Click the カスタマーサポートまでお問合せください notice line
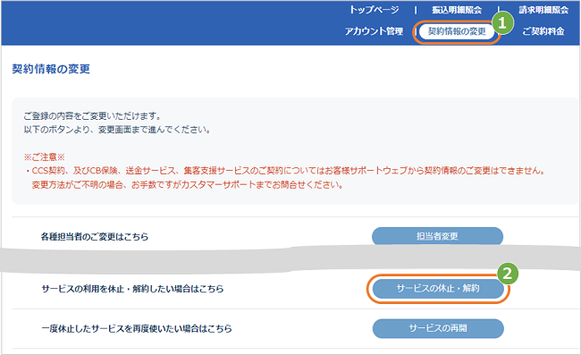581x355 pixels. click(187, 185)
